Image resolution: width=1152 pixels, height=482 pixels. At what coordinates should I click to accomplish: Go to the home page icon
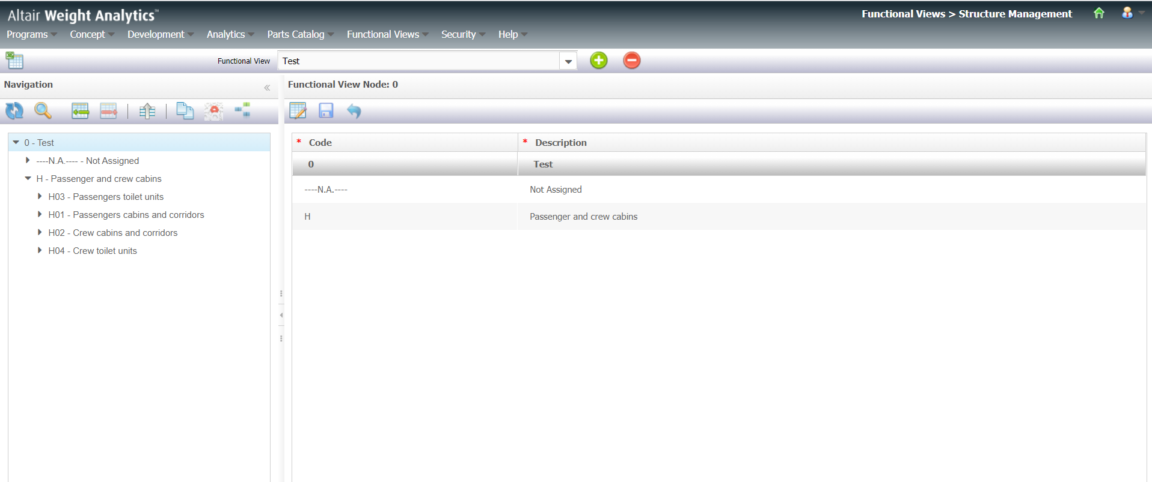point(1099,13)
